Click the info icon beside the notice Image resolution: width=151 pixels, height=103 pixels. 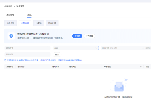5,60
